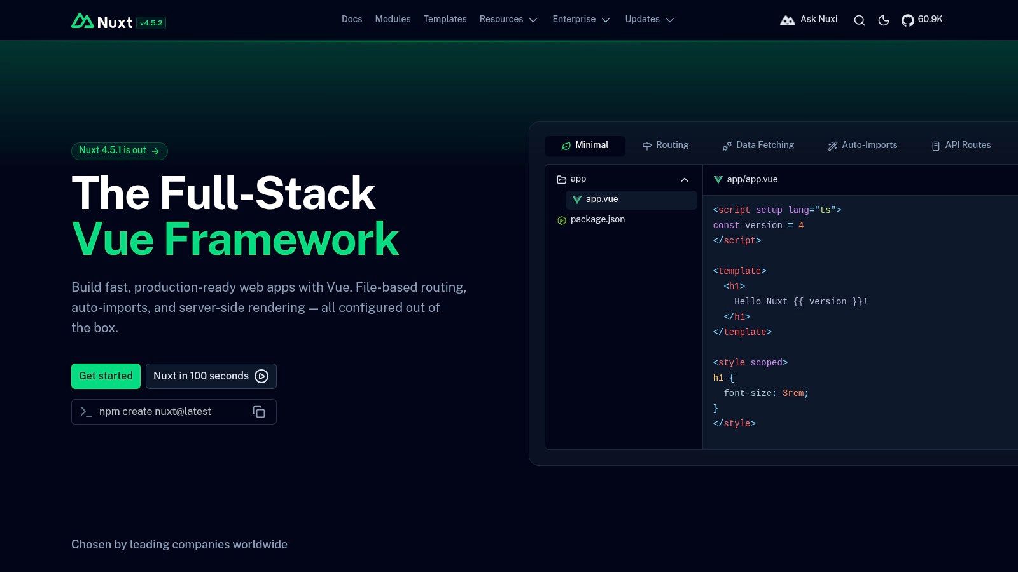Click the Ask Nuxi label

pyautogui.click(x=819, y=19)
